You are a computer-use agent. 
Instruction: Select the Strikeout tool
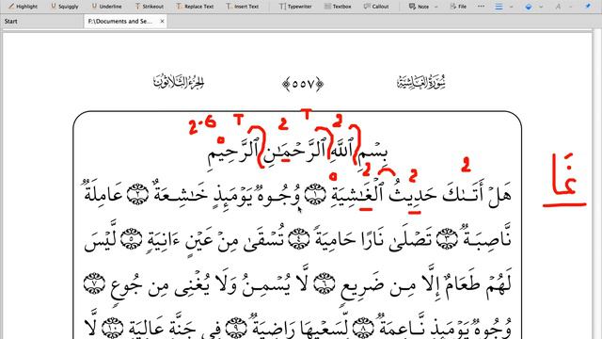coord(149,7)
